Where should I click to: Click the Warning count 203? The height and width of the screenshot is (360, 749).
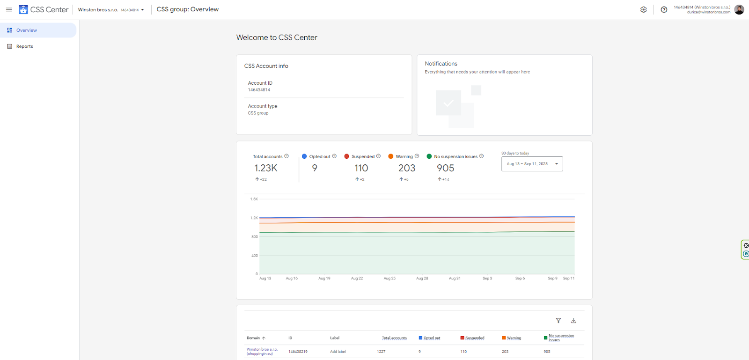coord(407,168)
